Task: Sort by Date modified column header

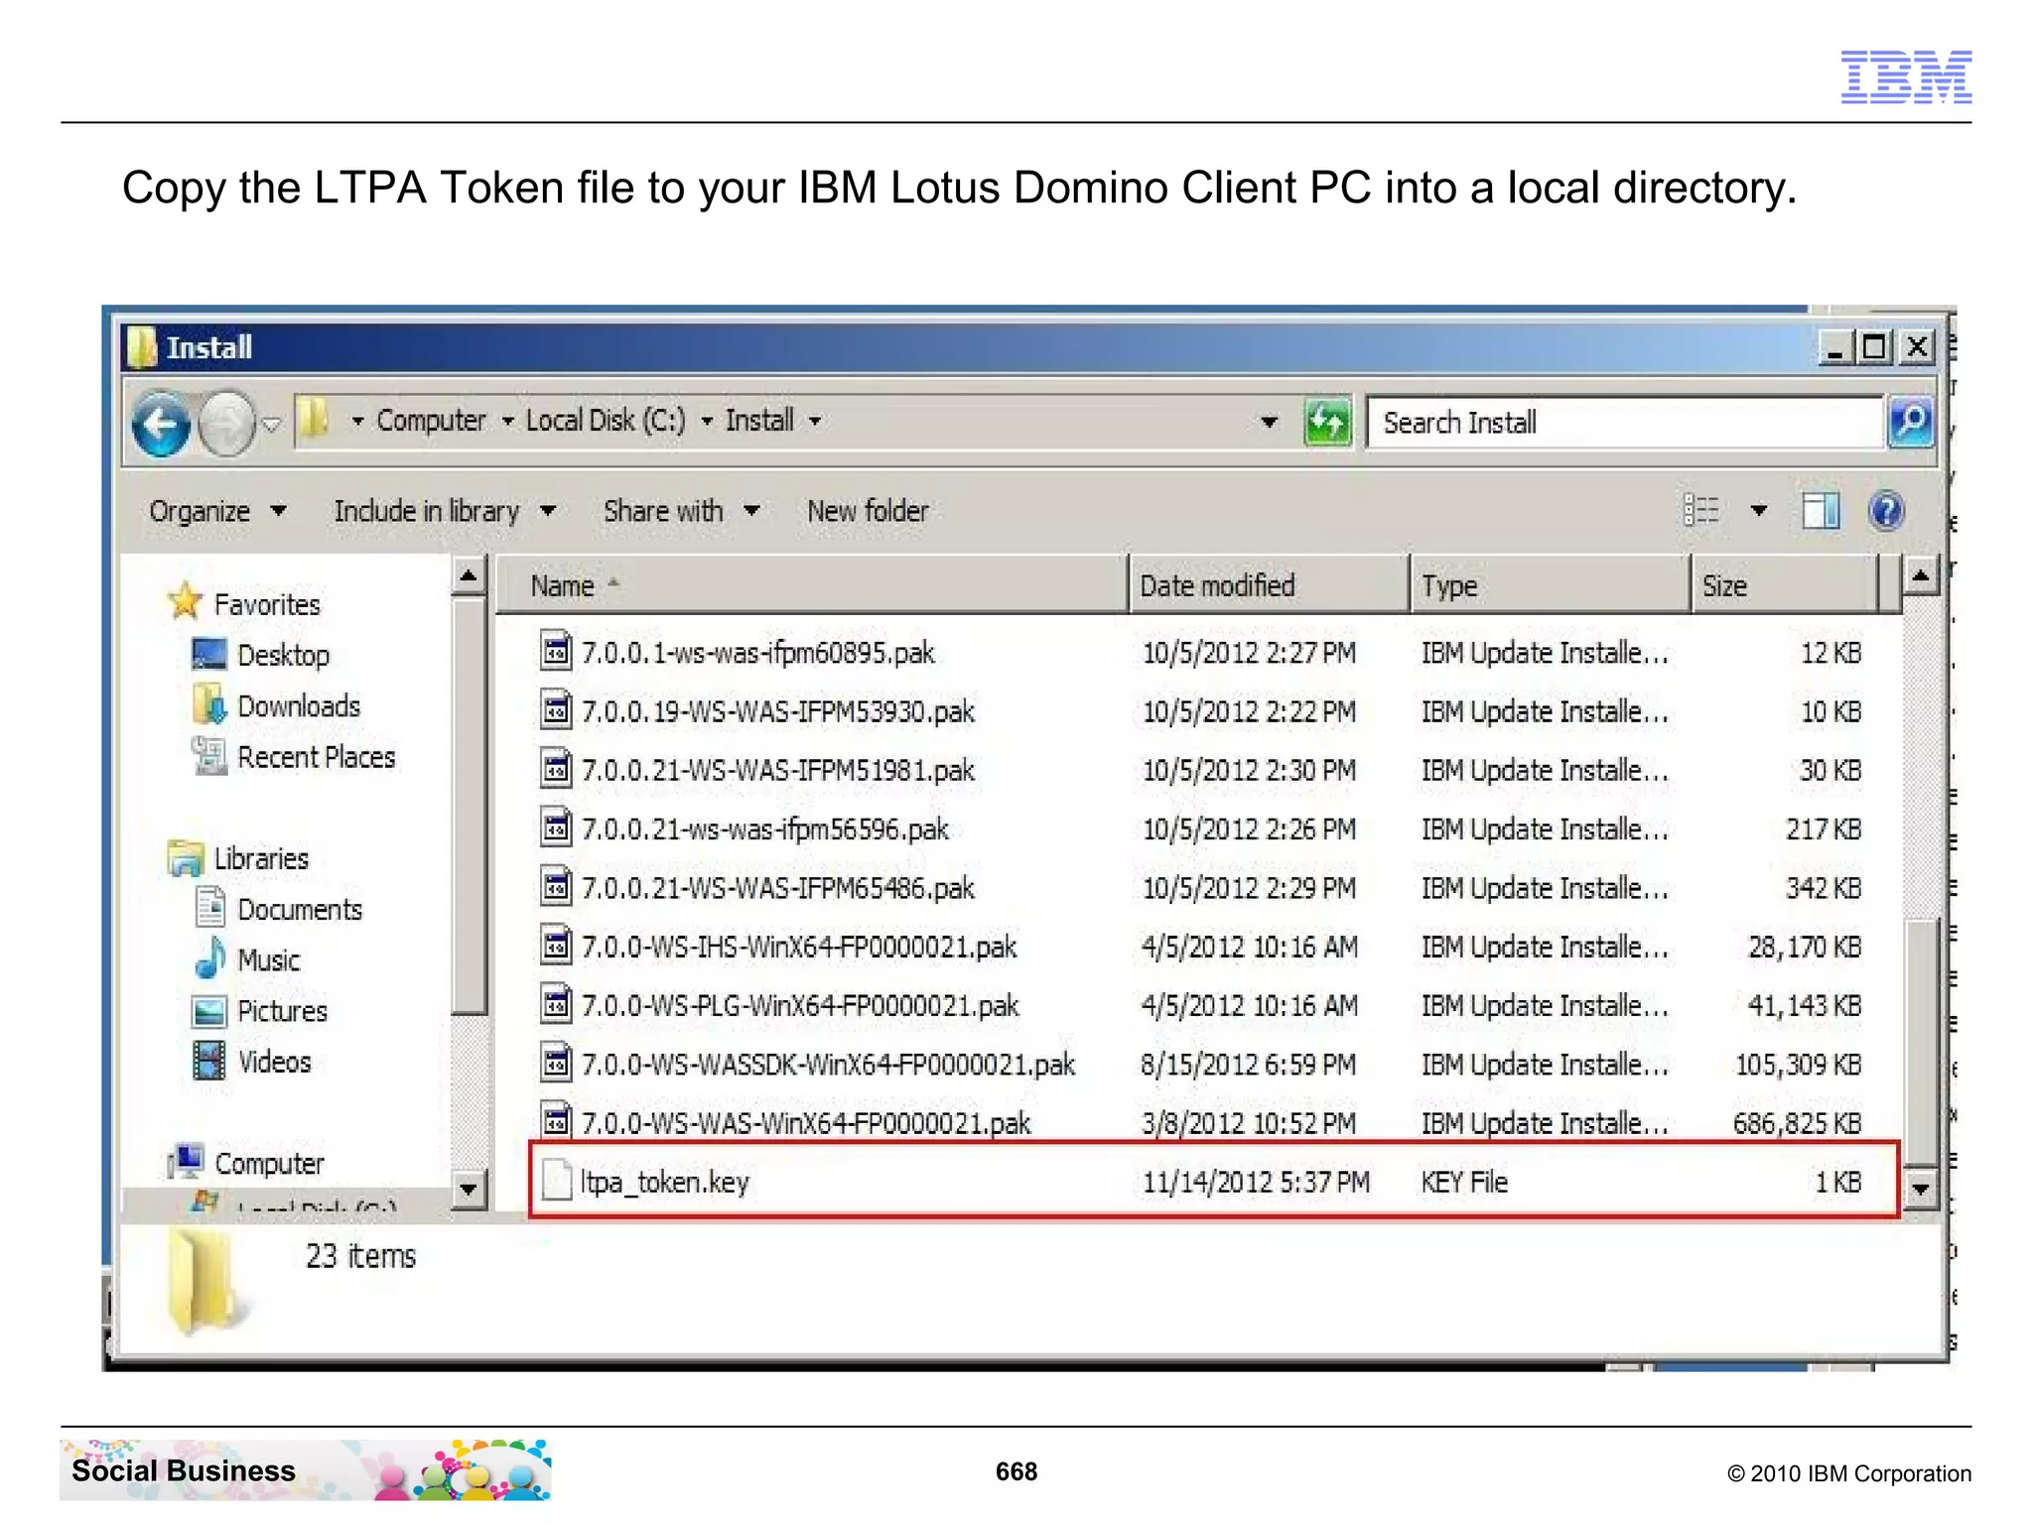Action: (x=1269, y=585)
